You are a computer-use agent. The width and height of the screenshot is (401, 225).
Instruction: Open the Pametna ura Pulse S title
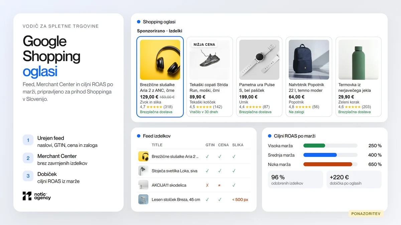[x=257, y=87]
